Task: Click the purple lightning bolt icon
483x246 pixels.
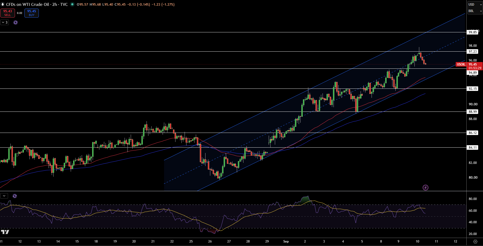Action: coord(425,187)
